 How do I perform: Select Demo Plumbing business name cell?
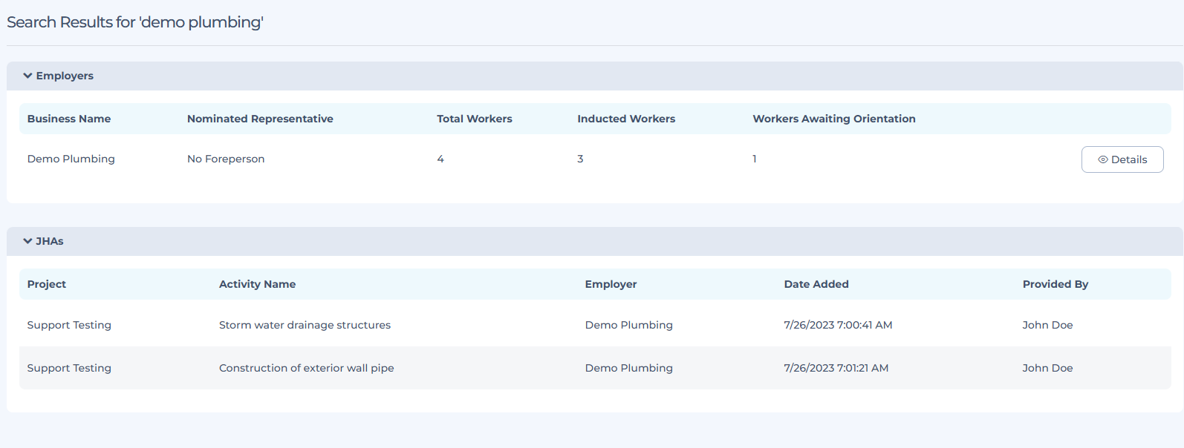(x=71, y=159)
